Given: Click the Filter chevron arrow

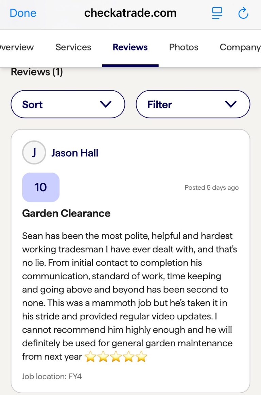Looking at the screenshot, I should tap(231, 104).
